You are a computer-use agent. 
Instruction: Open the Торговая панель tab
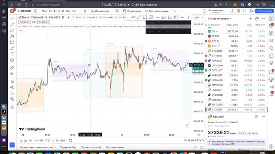(x=115, y=147)
